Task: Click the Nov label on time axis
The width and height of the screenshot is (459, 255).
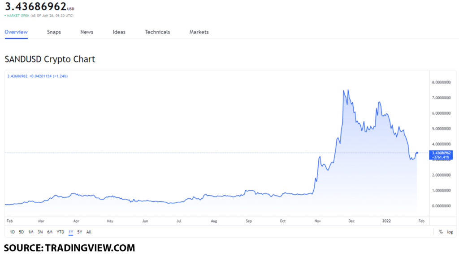Action: tap(318, 221)
